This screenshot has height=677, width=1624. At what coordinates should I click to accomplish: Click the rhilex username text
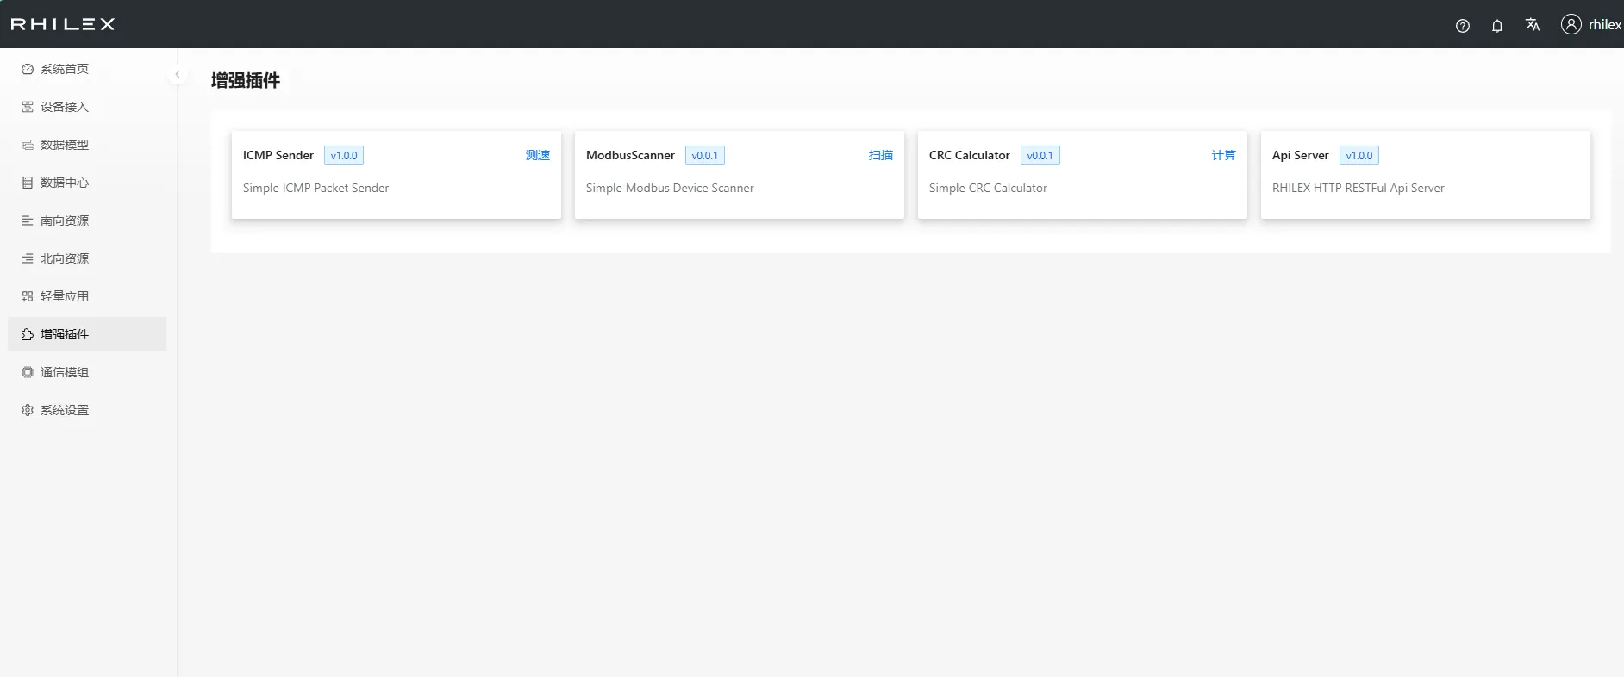tap(1605, 25)
